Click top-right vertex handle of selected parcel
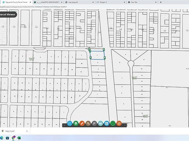 (104, 50)
